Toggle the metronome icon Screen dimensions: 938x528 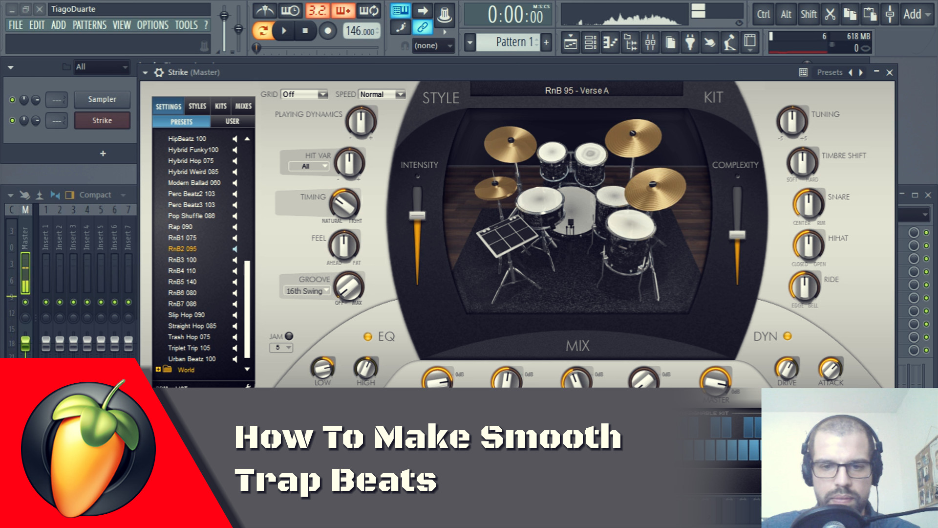pos(265,11)
